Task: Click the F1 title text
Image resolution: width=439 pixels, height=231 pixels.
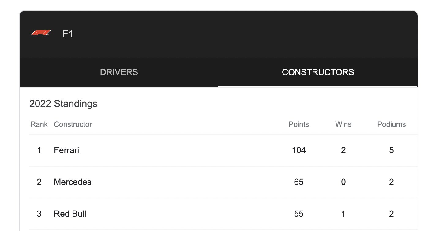Action: pyautogui.click(x=68, y=34)
